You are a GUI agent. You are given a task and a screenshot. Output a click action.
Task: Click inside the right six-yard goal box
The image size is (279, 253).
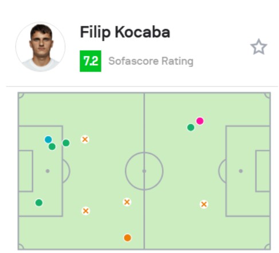pyautogui.click(x=263, y=171)
